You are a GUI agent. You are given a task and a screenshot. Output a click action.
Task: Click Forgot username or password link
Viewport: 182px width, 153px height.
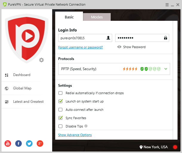coord(81,47)
